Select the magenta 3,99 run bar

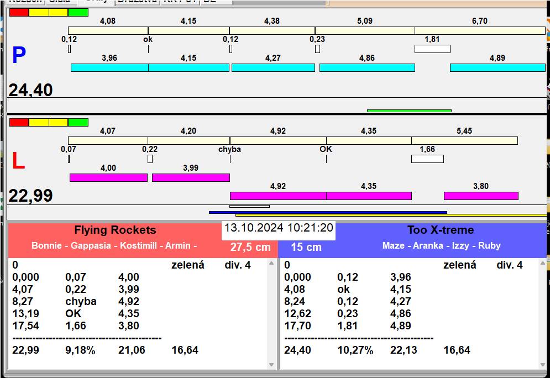191,177
